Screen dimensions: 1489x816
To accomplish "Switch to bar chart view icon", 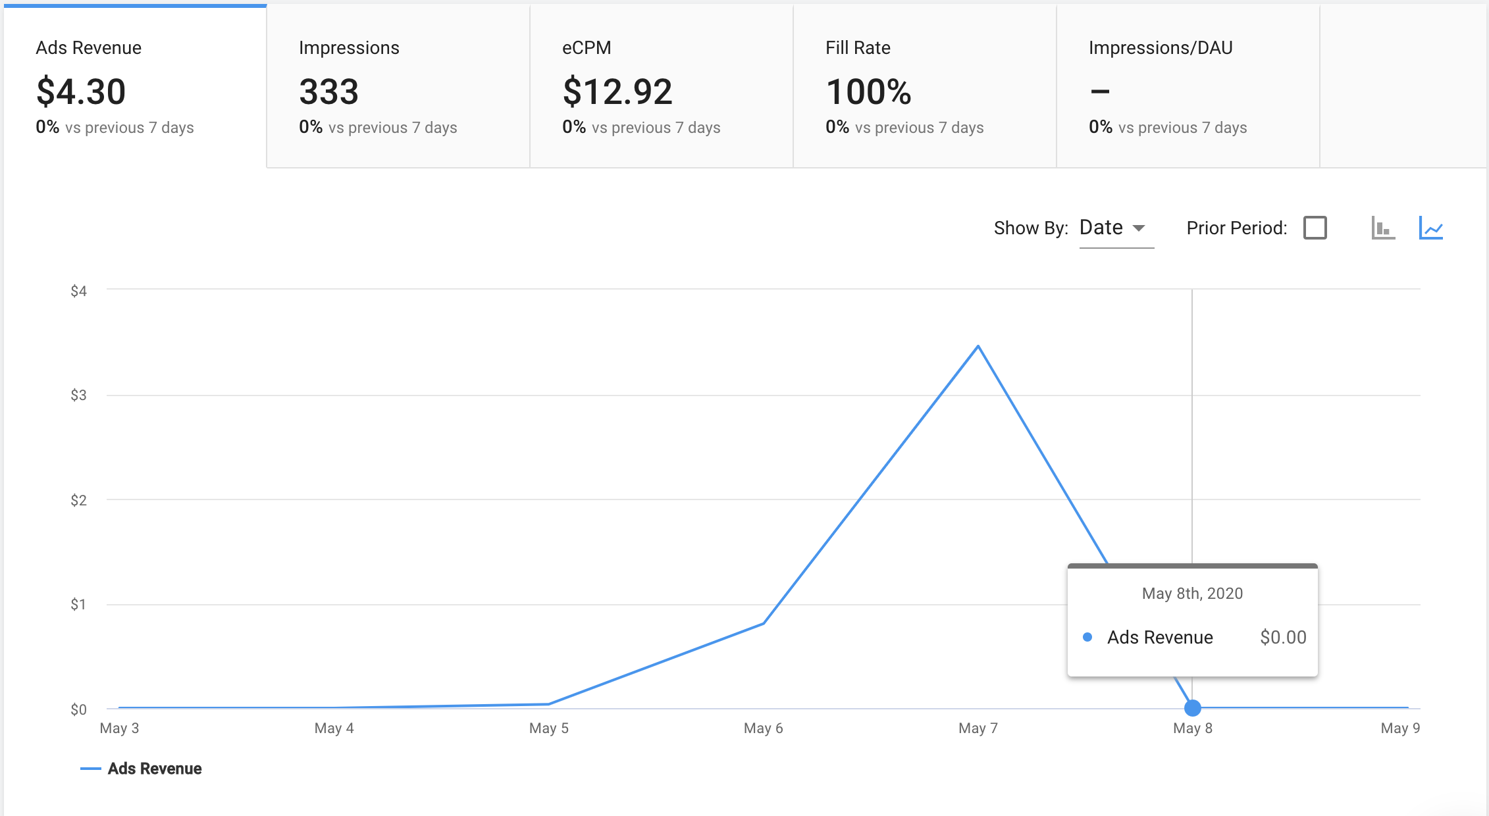I will [1382, 228].
